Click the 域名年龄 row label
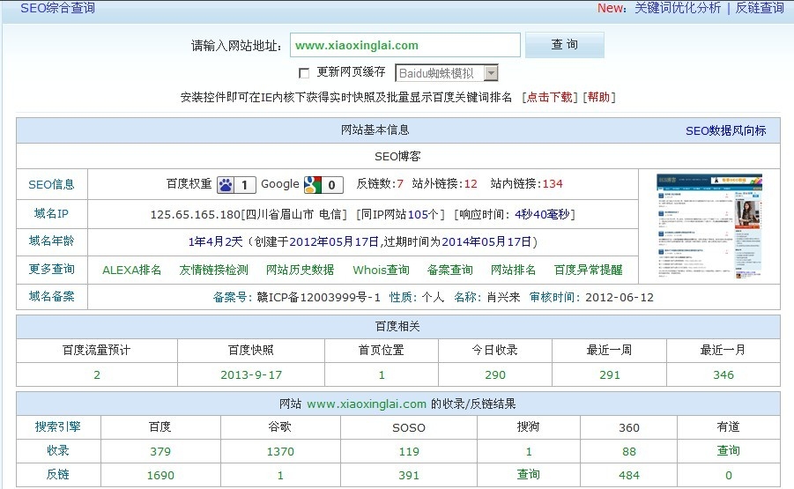Image resolution: width=794 pixels, height=489 pixels. (51, 241)
